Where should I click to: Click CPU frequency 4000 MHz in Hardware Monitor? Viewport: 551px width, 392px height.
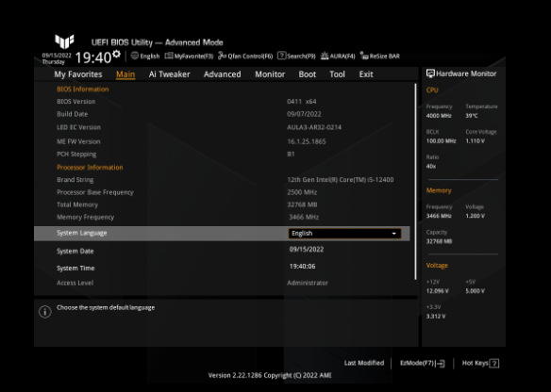(439, 116)
